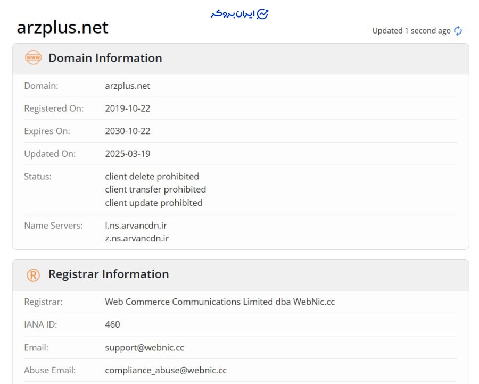Click the Abuse Email: label
The image size is (479, 384).
coord(50,370)
